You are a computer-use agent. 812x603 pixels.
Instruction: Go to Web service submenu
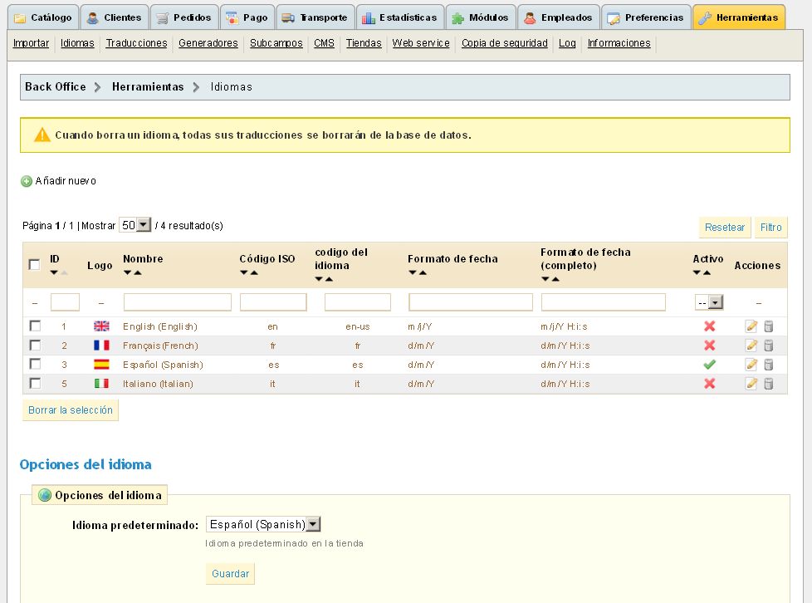click(420, 43)
